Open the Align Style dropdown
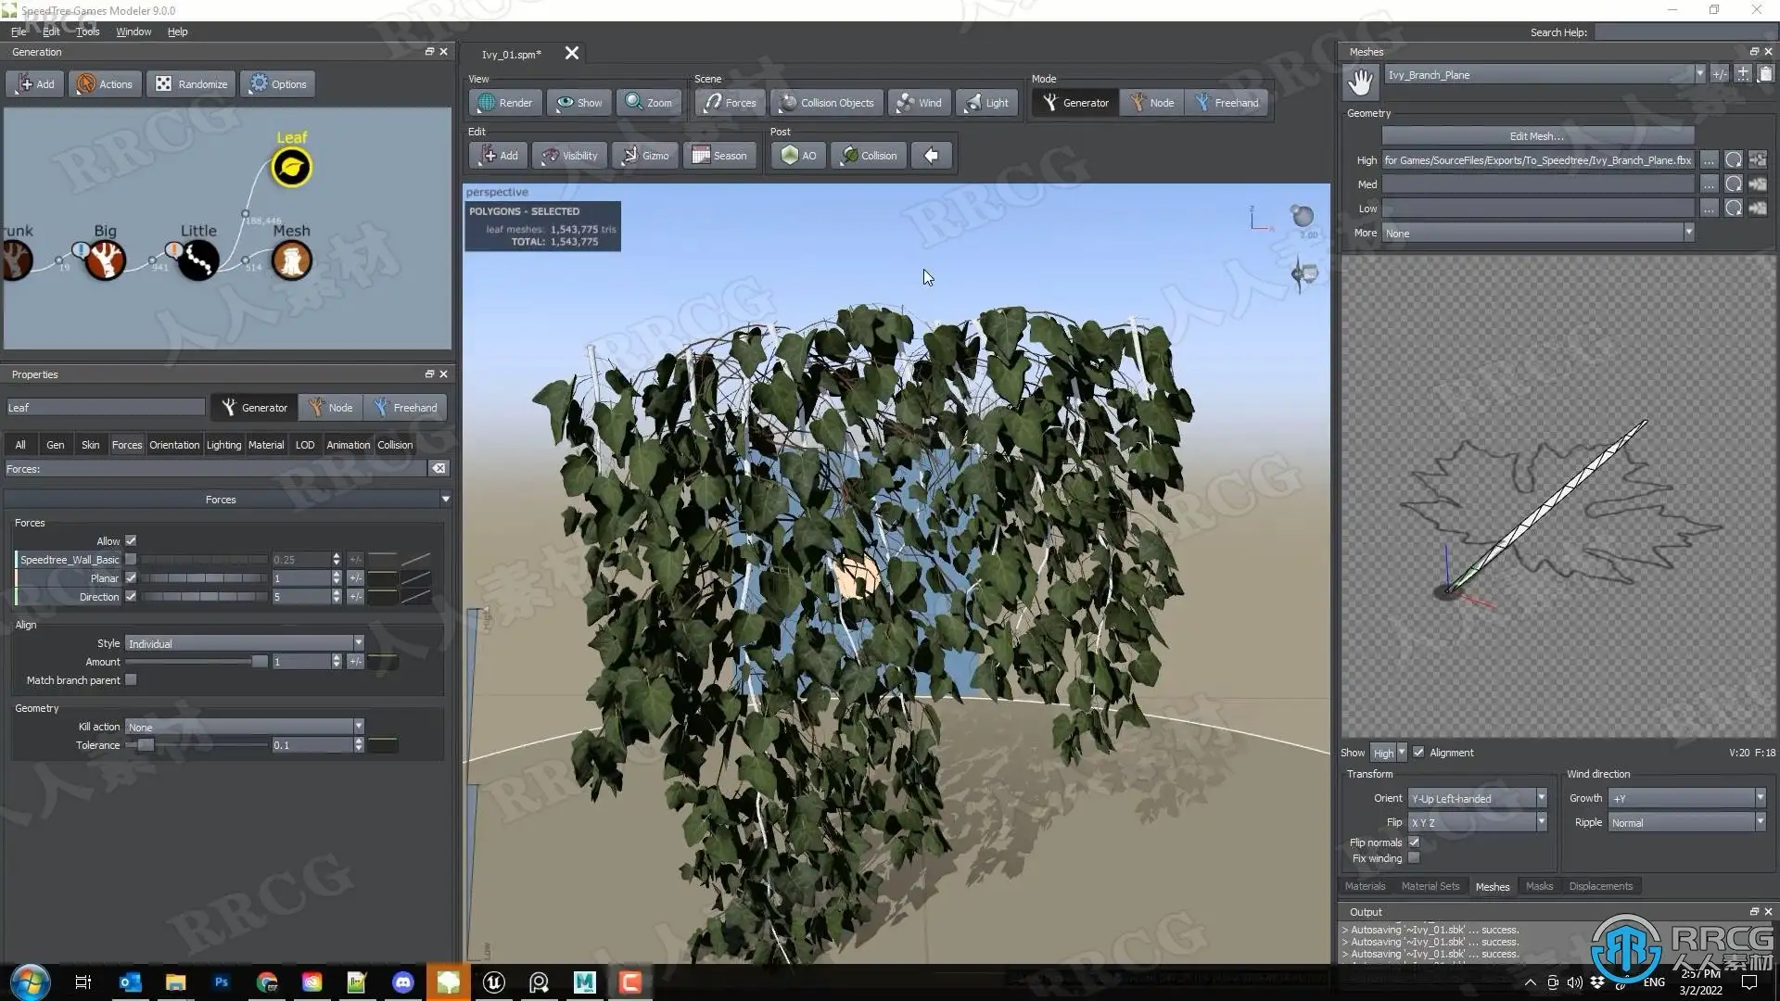This screenshot has width=1780, height=1001. pos(245,643)
